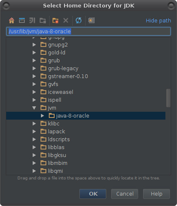177x206 pixels.
Task: Click the tree's vertical scrollbar thumb
Action: click(168, 98)
